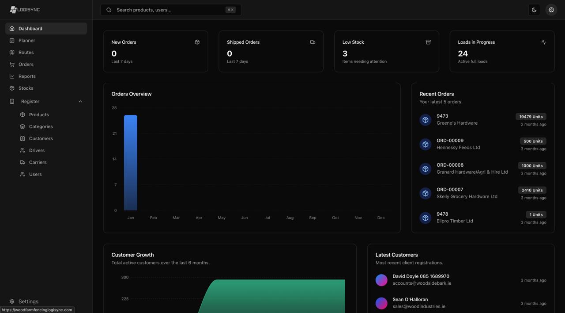Click the Stocks box icon
The image size is (565, 313).
coord(12,88)
